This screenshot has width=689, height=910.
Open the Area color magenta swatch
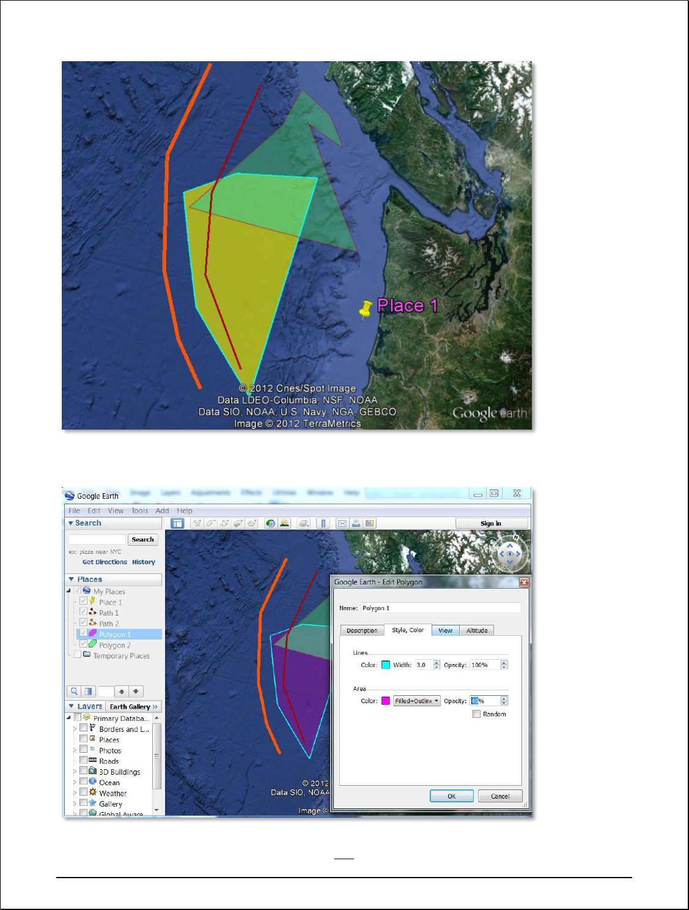pyautogui.click(x=386, y=701)
